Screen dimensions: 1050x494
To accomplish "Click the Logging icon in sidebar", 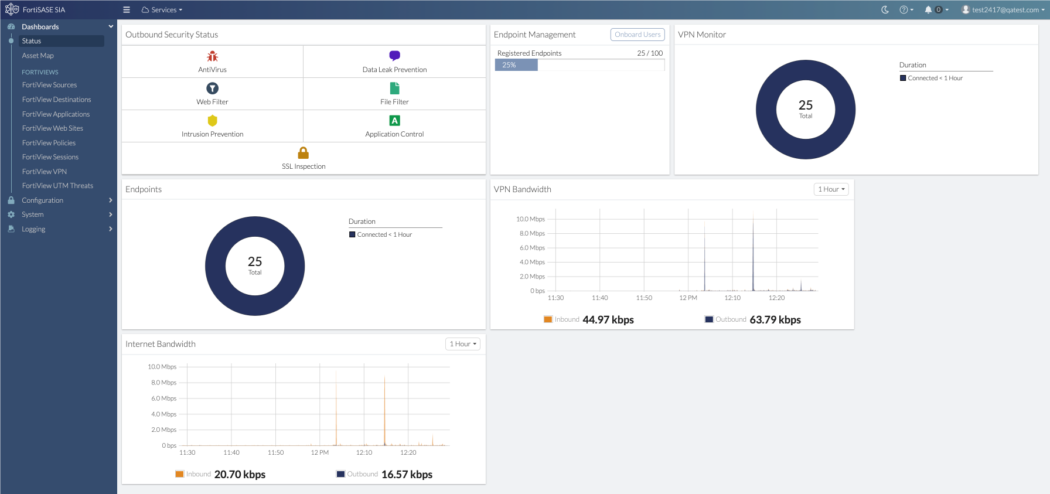I will pyautogui.click(x=11, y=229).
